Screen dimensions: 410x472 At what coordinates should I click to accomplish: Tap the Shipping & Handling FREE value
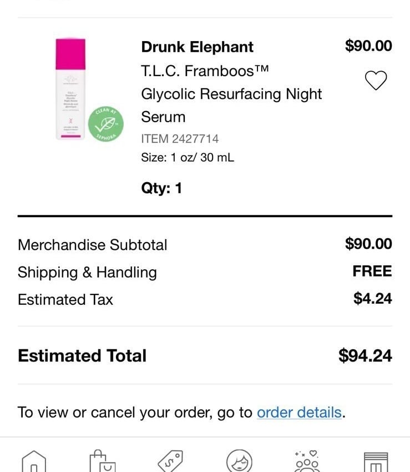click(x=372, y=271)
